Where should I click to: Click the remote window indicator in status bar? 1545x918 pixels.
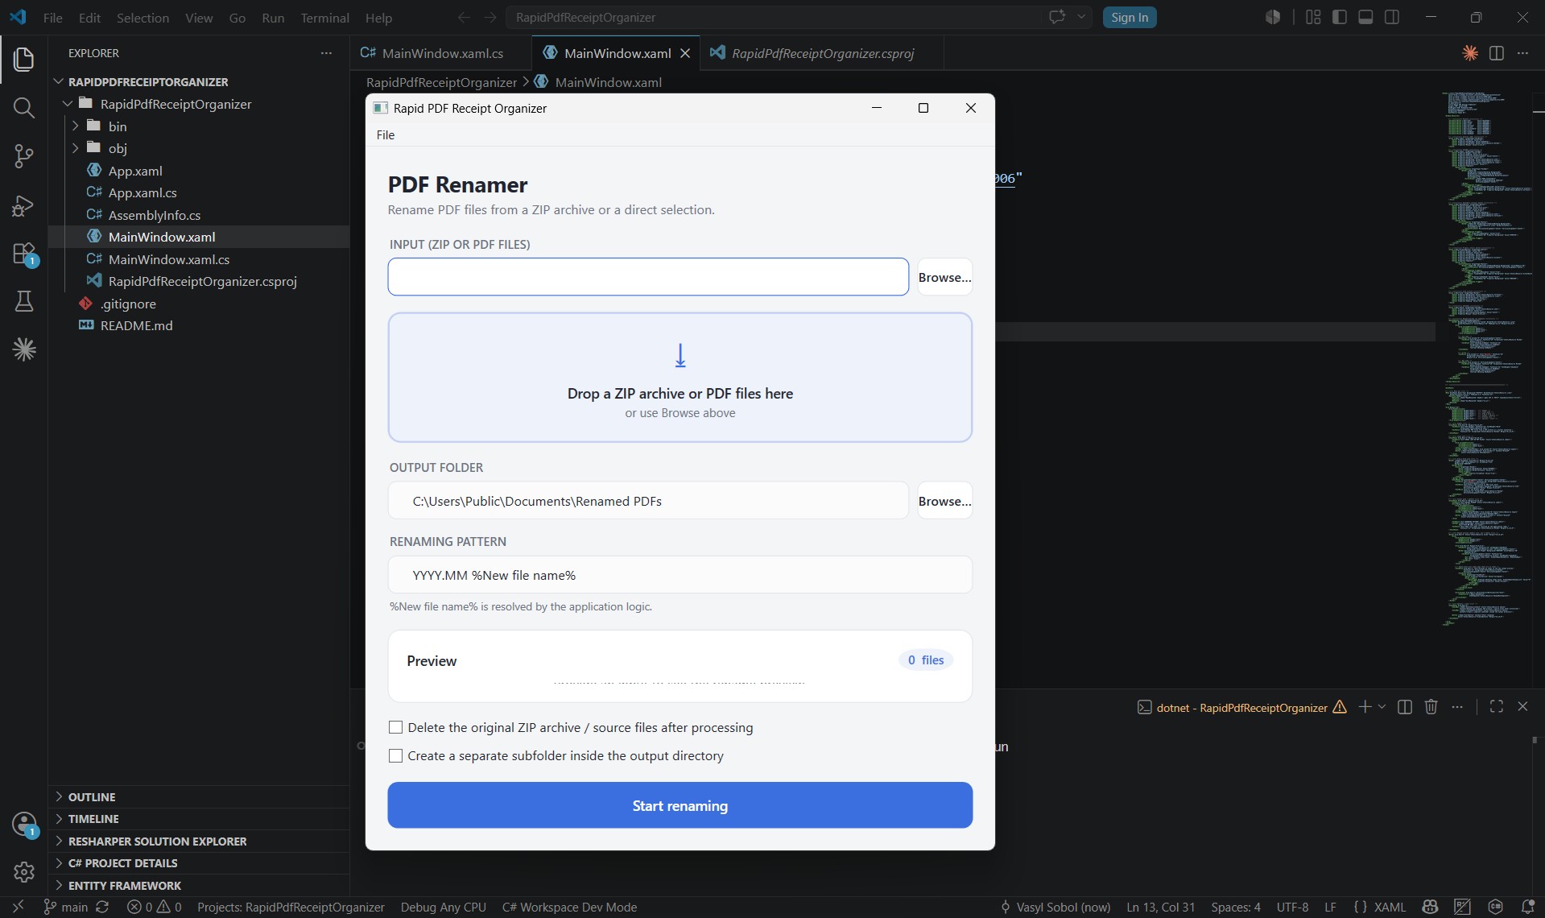[x=18, y=907]
